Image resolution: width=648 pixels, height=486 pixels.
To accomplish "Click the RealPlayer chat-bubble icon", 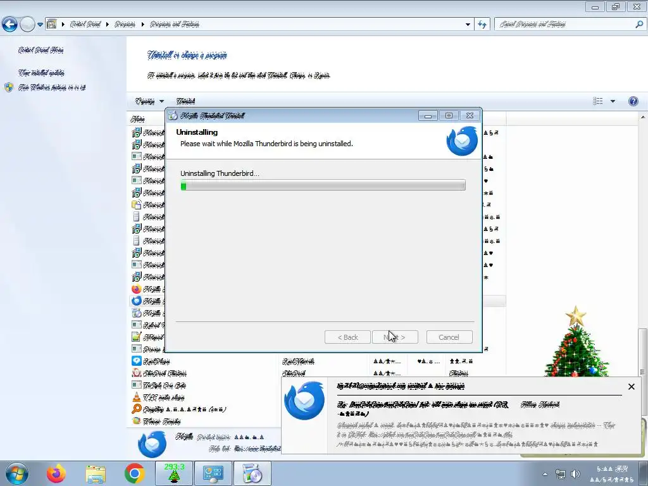I will [x=137, y=361].
